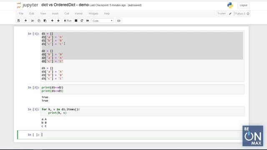Click the Last Checkpoint 5 minutes ago text
Screen dimensions: 267x150
[108, 5]
